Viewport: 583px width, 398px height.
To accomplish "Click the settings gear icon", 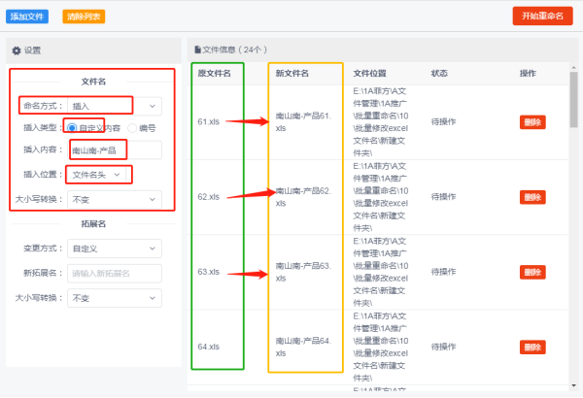I will pos(16,50).
